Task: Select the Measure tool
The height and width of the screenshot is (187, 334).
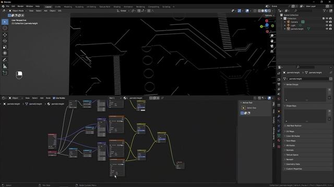Action: click(5, 66)
